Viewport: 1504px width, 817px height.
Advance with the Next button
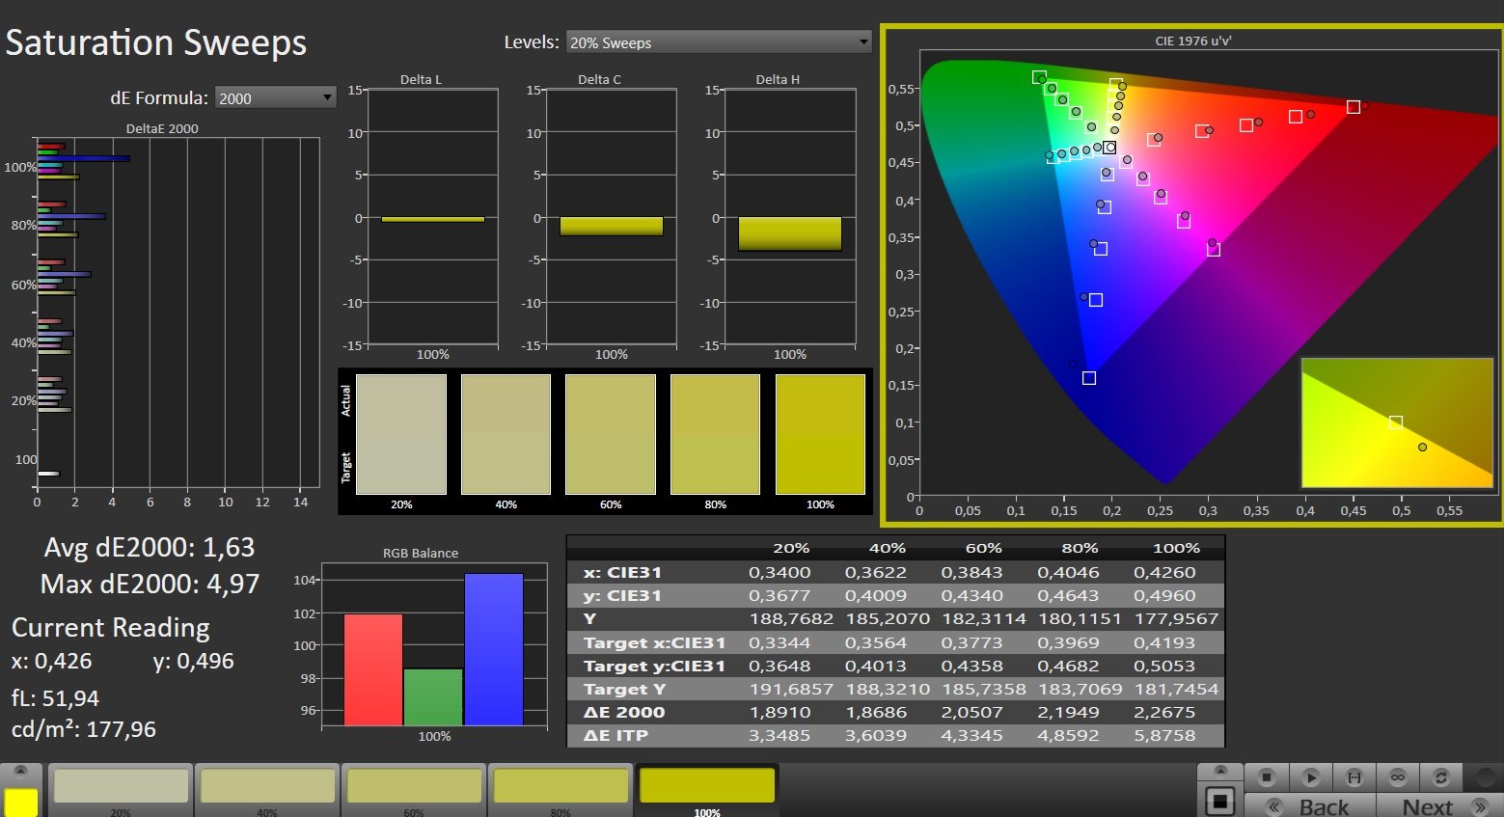point(1438,805)
